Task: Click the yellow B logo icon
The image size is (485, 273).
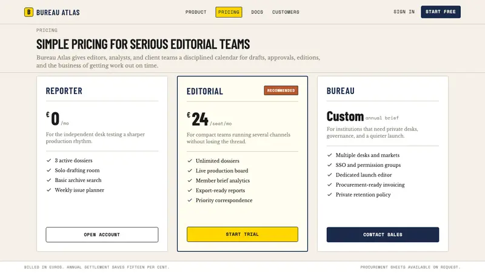Action: coord(28,12)
